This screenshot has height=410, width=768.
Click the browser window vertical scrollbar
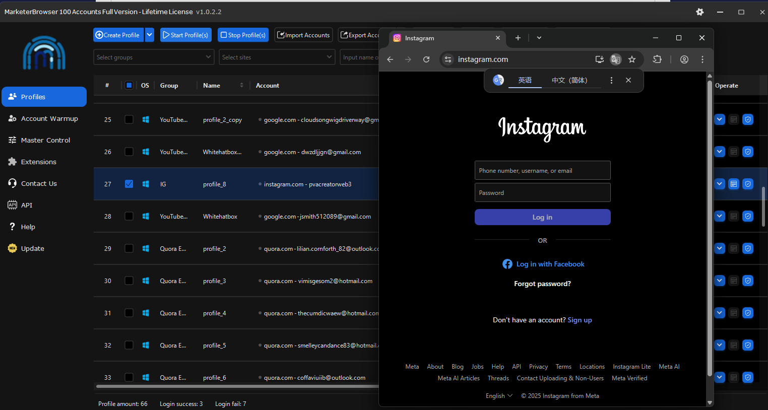pos(710,227)
